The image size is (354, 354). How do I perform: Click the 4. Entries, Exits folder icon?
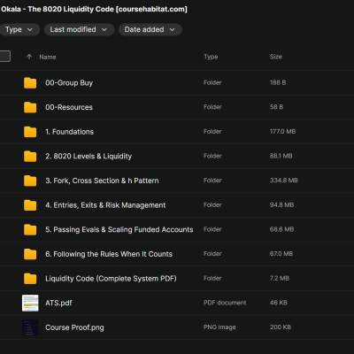pyautogui.click(x=30, y=205)
